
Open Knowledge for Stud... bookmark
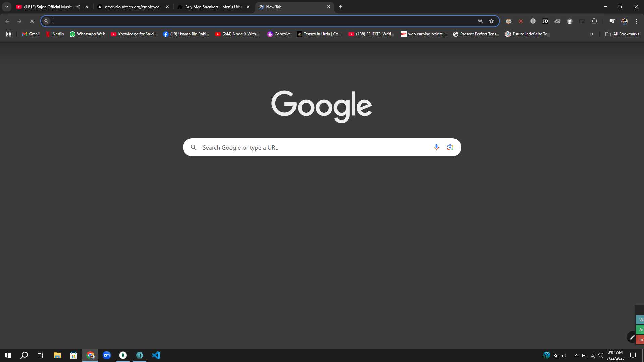[134, 34]
